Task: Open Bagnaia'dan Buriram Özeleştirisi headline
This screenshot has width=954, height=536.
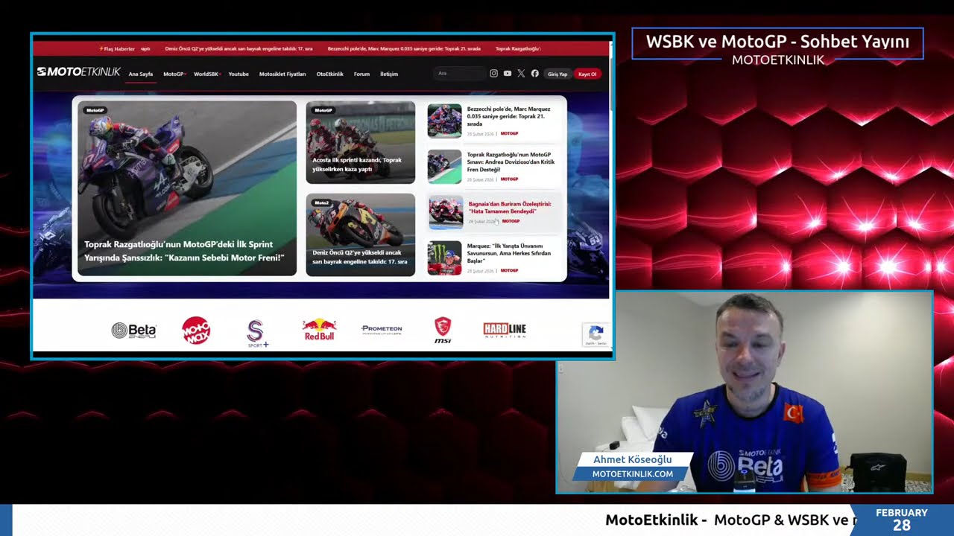Action: click(510, 208)
